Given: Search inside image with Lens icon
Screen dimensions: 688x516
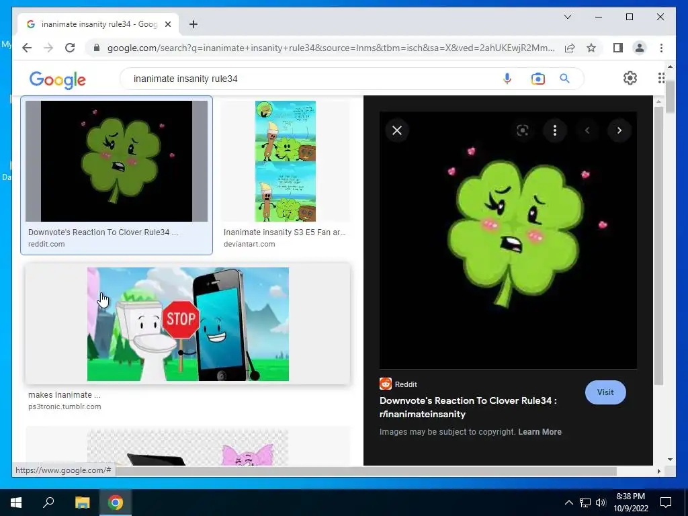Looking at the screenshot, I should click(522, 130).
